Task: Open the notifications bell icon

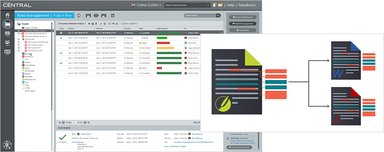Action: point(214,5)
